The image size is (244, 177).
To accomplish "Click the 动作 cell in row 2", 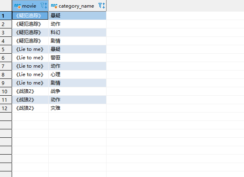I will click(77, 24).
